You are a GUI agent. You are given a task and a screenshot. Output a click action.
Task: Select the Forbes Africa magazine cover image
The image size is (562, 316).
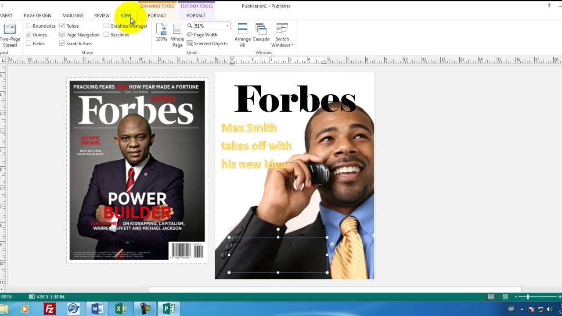137,171
